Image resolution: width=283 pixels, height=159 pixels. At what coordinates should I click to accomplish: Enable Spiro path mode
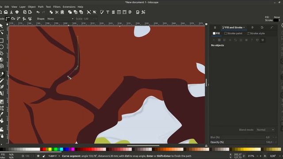pyautogui.click(x=13, y=19)
